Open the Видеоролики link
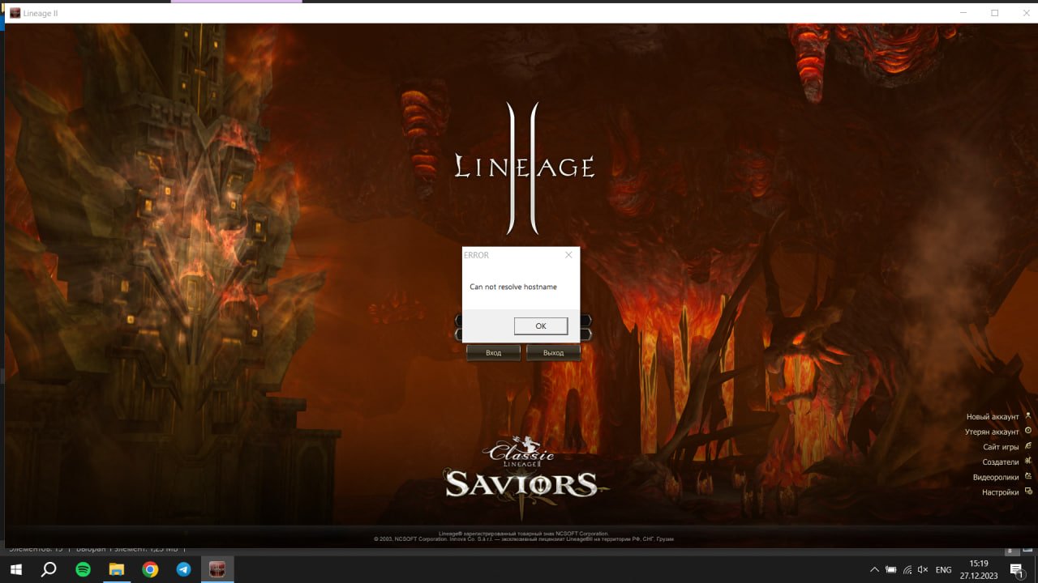Screen dimensions: 1038x583 pyautogui.click(x=996, y=478)
